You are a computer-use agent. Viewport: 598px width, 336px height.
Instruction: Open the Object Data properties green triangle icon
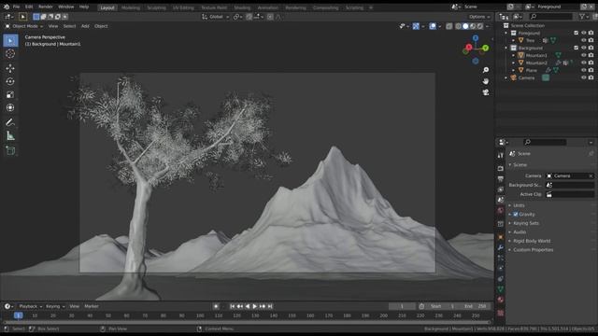(501, 289)
